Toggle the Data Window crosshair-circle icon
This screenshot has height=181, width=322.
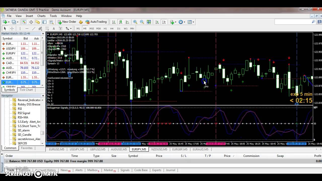(31, 22)
